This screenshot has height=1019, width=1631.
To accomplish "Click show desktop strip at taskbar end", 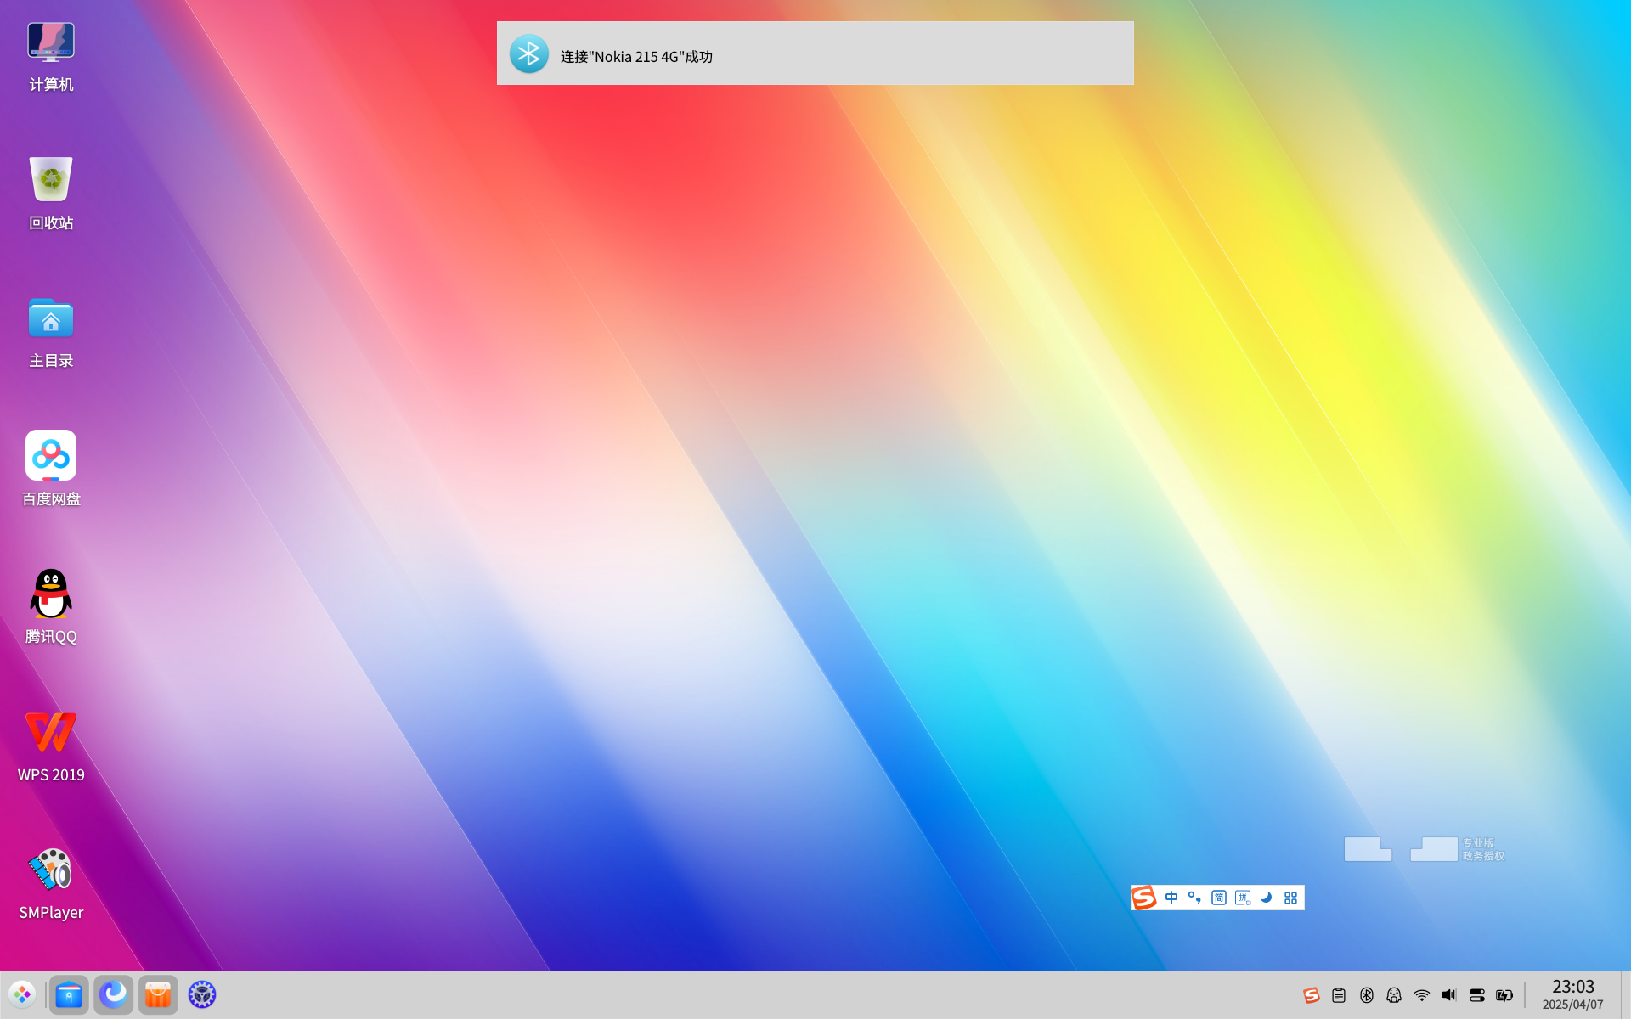I will [1625, 994].
